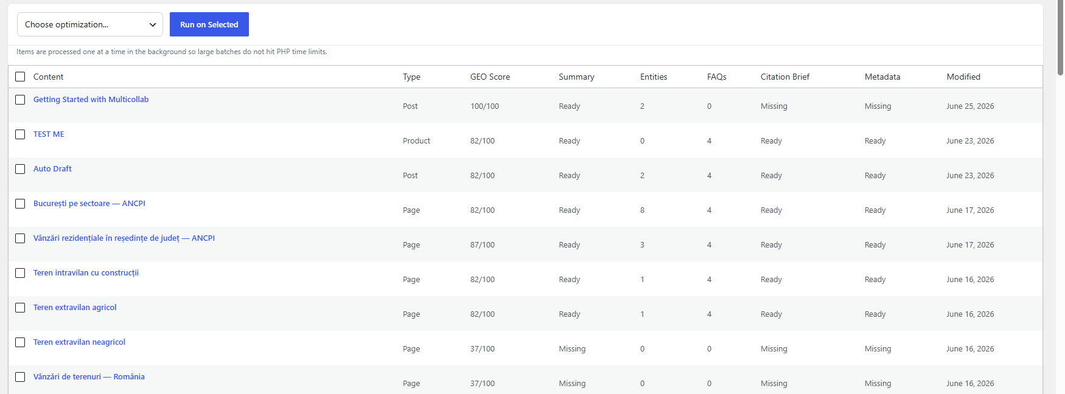Tick the Vânzări de terenuri — România checkbox
The image size is (1065, 394).
20,377
